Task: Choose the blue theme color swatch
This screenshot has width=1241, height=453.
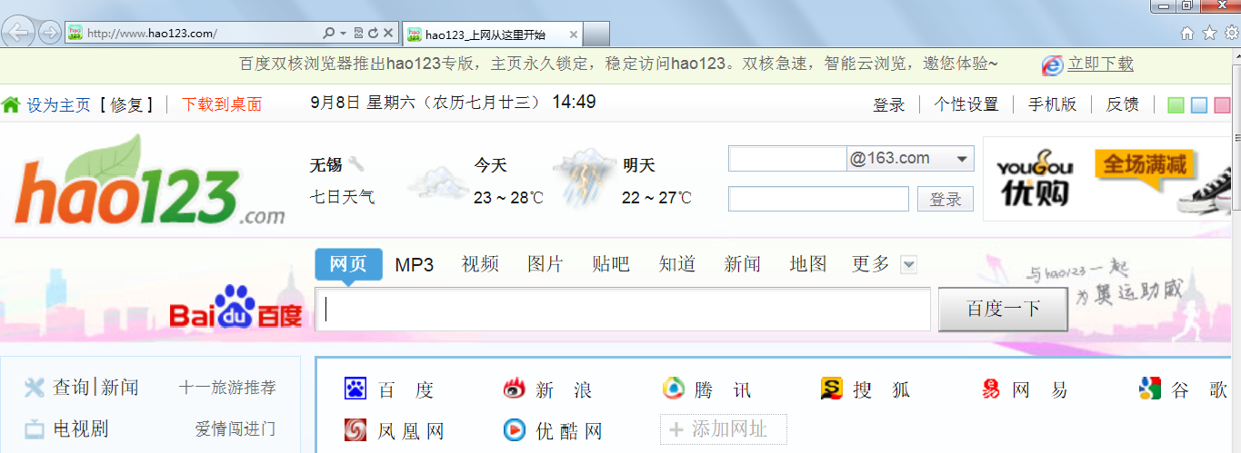Action: coord(1199,105)
